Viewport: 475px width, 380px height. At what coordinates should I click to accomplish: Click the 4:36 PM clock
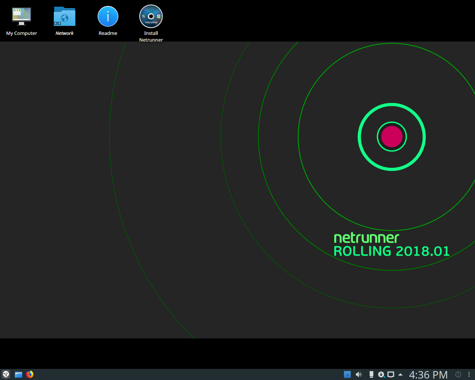click(428, 375)
